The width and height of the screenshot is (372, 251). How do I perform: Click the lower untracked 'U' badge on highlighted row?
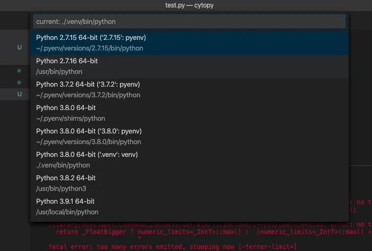click(x=20, y=94)
